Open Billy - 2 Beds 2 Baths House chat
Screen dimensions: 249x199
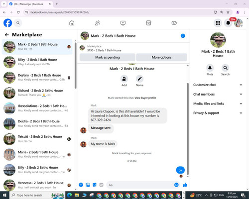(37, 170)
